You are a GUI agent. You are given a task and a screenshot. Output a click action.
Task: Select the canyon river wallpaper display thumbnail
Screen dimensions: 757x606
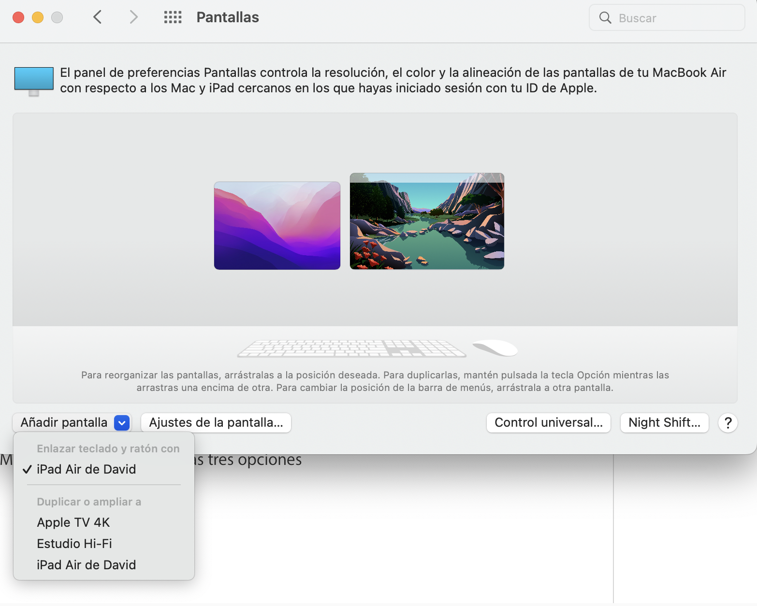[427, 221]
